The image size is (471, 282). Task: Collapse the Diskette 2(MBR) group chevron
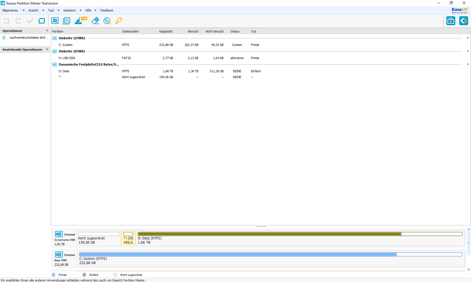468,51
